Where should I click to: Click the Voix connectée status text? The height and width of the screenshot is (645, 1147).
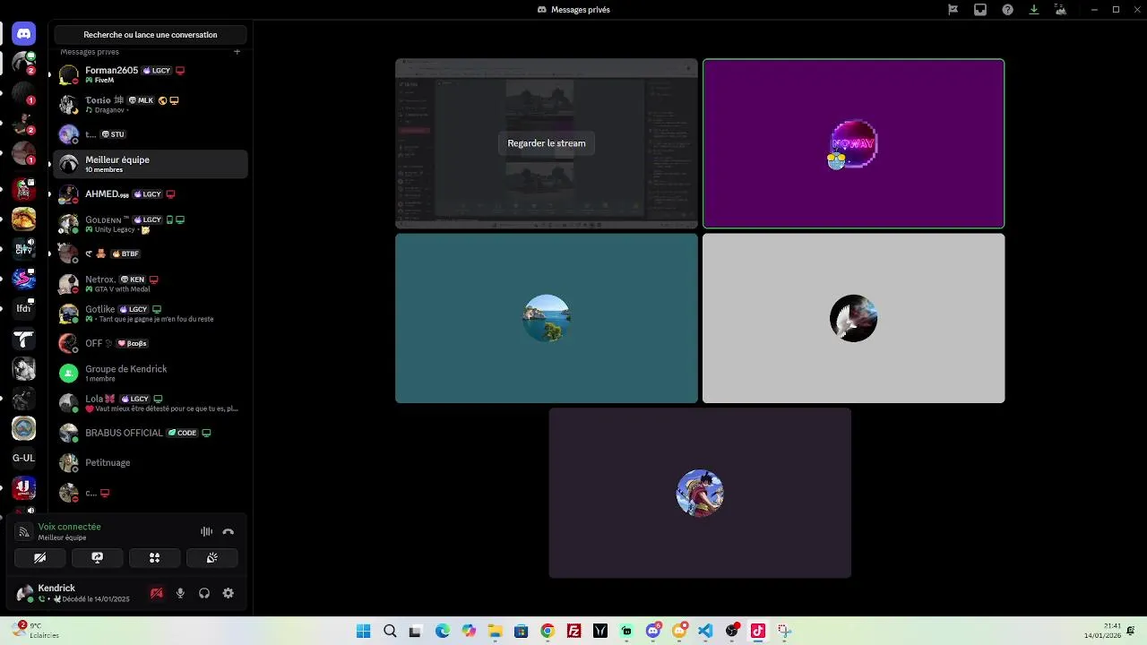[x=69, y=527]
